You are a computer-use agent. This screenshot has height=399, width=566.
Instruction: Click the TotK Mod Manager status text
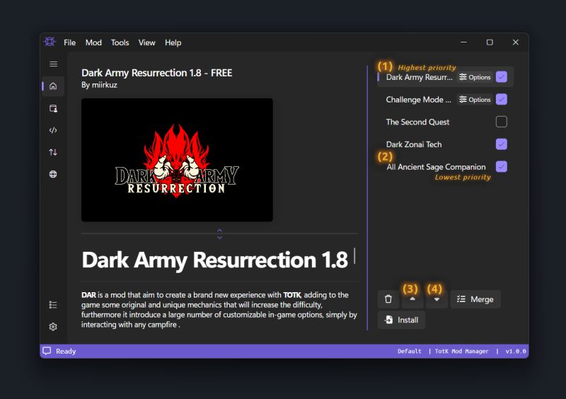click(462, 351)
